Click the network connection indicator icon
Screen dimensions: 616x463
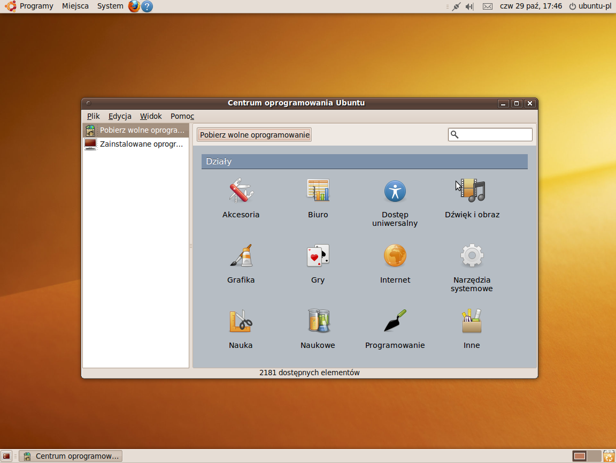point(456,6)
